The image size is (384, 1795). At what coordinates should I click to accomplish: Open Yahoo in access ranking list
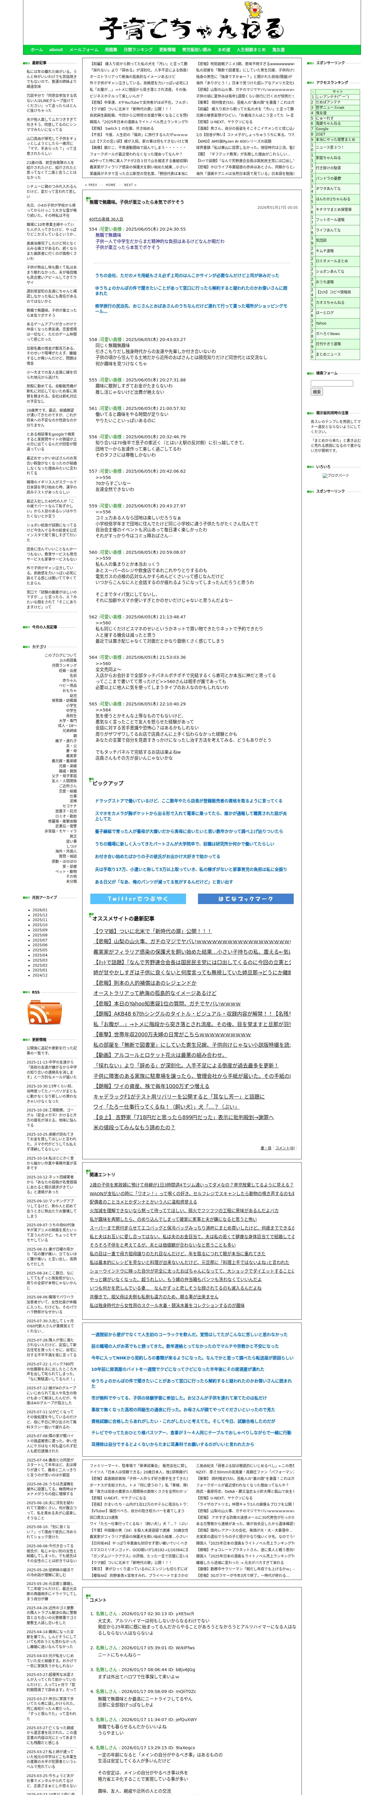(x=321, y=323)
